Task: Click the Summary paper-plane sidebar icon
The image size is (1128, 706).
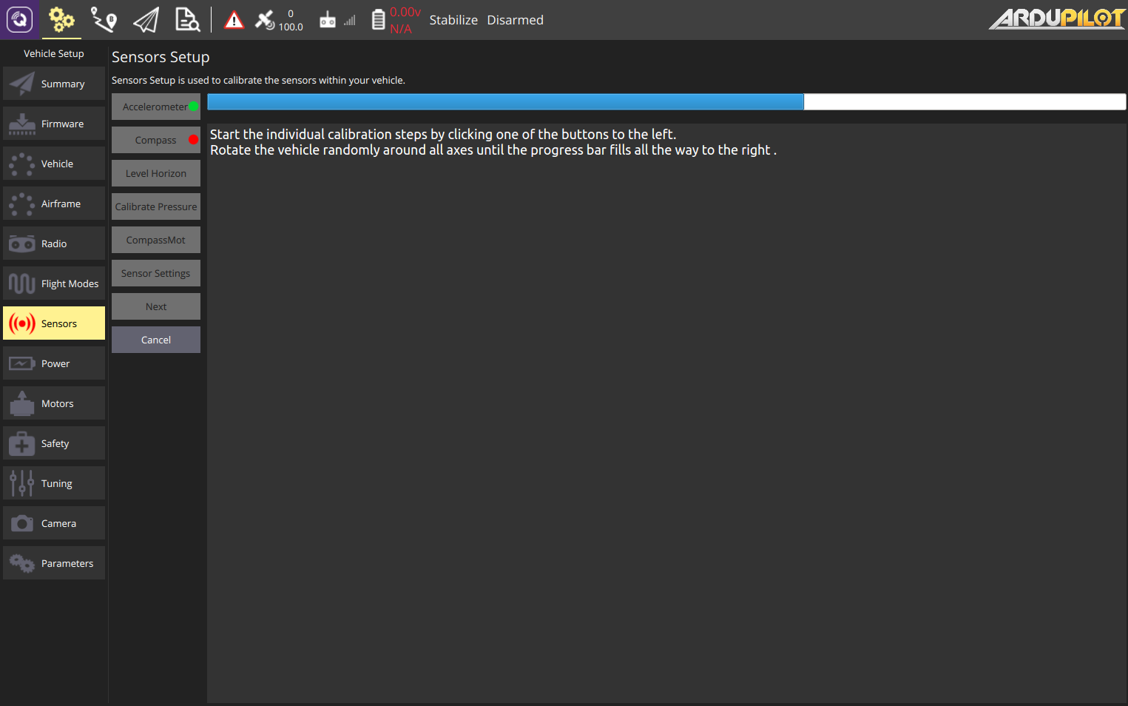Action: coord(22,84)
